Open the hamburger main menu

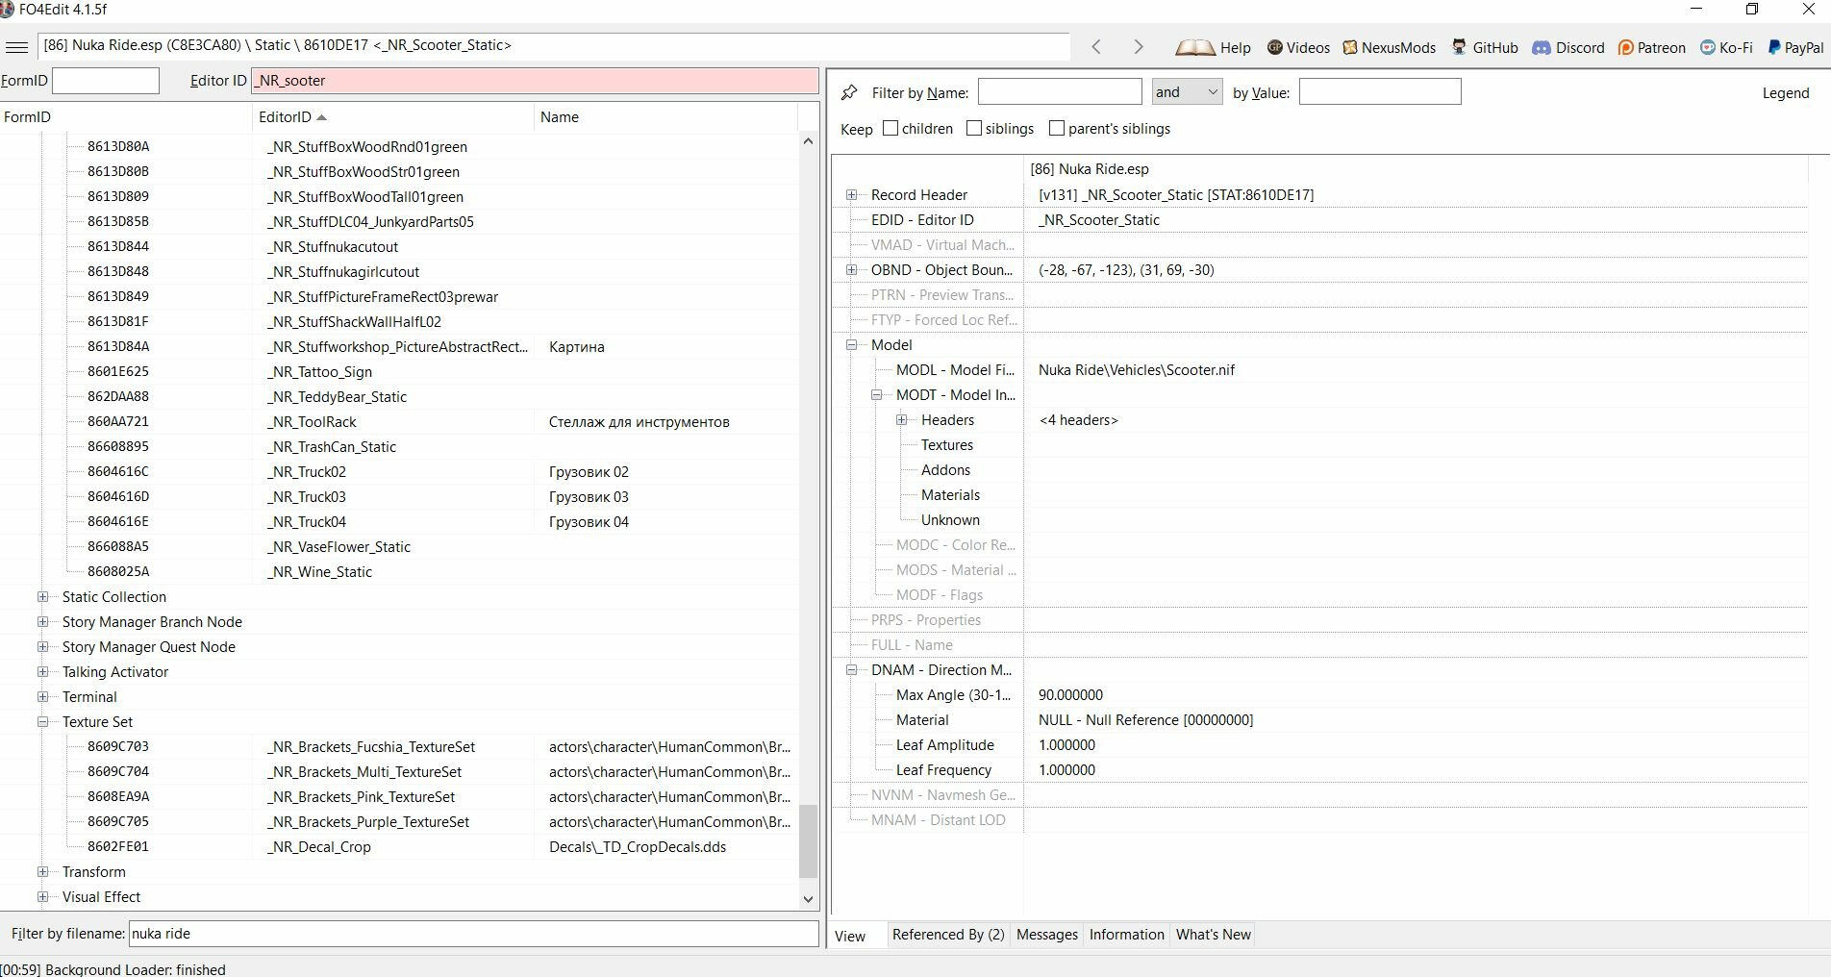click(16, 47)
